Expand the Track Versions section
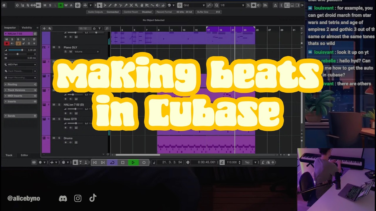Image resolution: width=376 pixels, height=211 pixels. 20,90
